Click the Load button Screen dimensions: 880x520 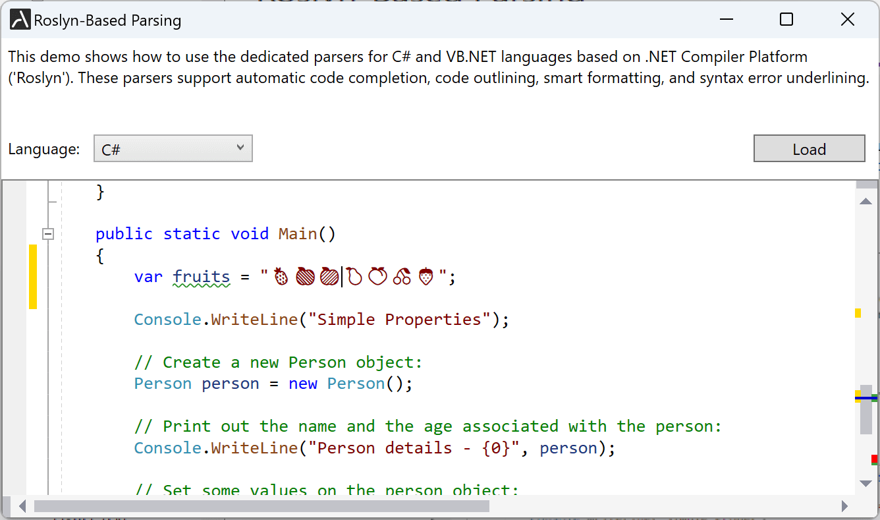809,149
